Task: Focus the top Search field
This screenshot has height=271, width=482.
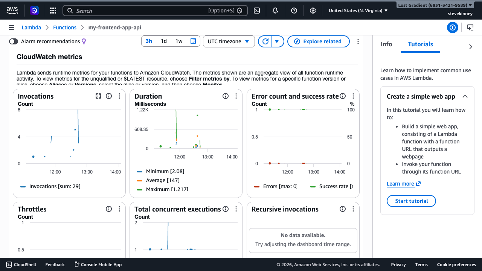Action: (155, 11)
